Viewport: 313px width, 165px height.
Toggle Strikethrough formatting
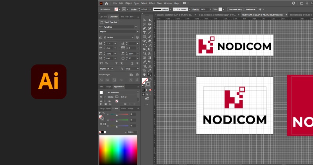(137, 64)
